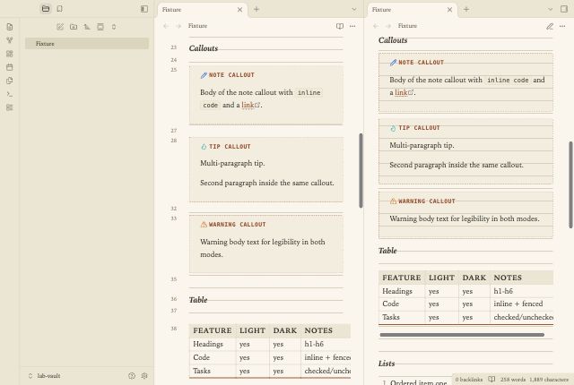This screenshot has height=385, width=574.
Task: Open more options in left pane
Action: click(352, 26)
